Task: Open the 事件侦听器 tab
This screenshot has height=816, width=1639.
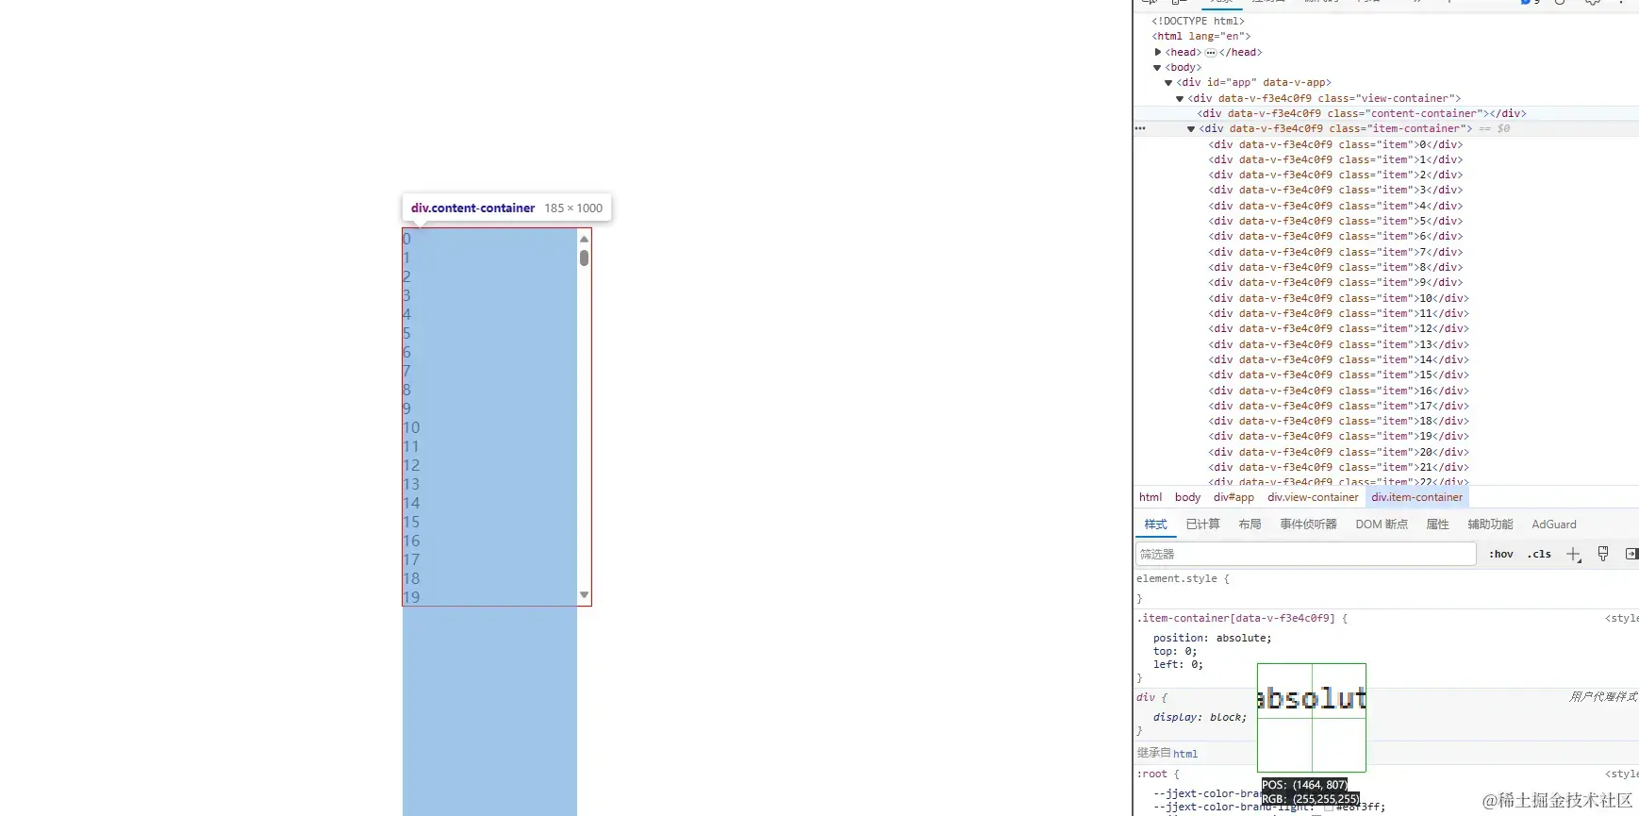Action: pyautogui.click(x=1308, y=525)
